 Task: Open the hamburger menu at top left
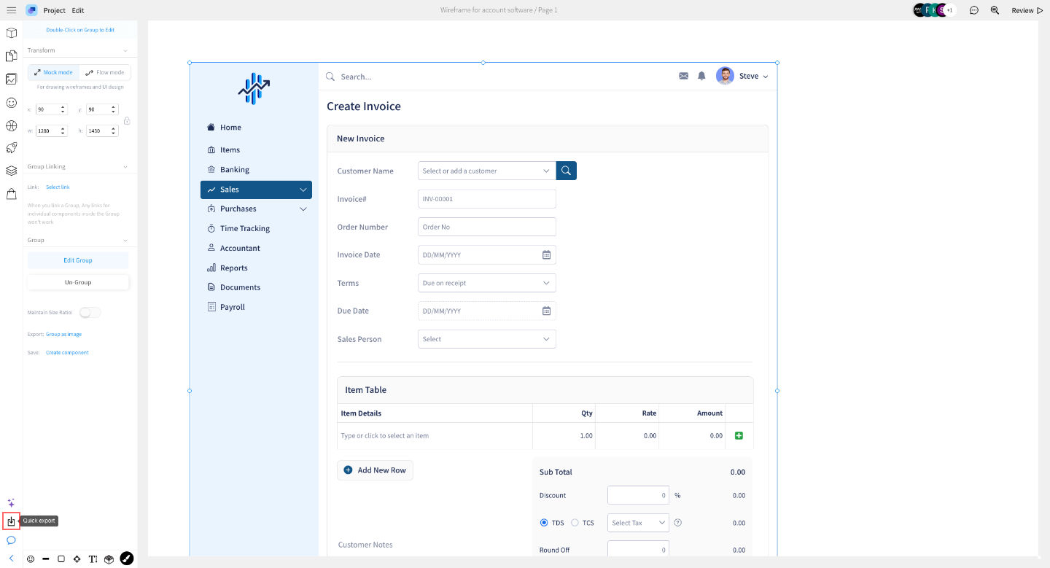tap(11, 10)
